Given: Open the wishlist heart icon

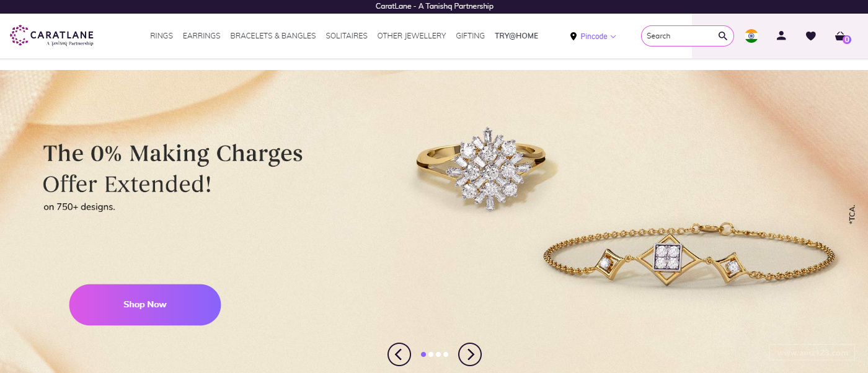Looking at the screenshot, I should click(x=811, y=36).
